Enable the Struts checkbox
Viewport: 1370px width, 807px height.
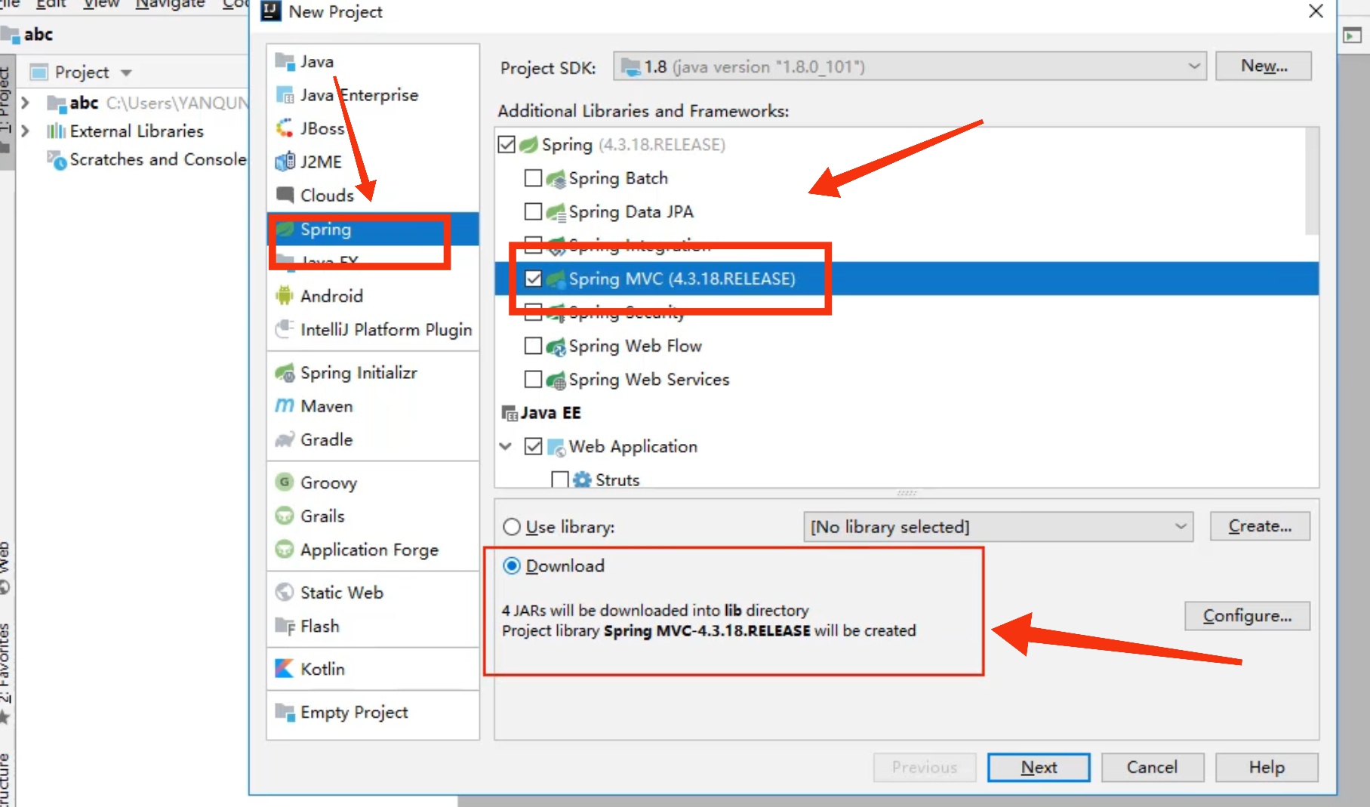tap(560, 479)
